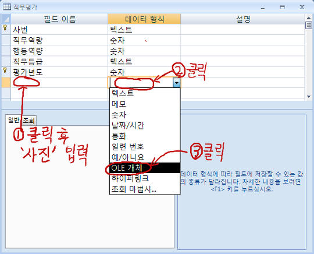The width and height of the screenshot is (314, 254).
Task: Click scrollbar up arrow of field grid
Action: 309,17
